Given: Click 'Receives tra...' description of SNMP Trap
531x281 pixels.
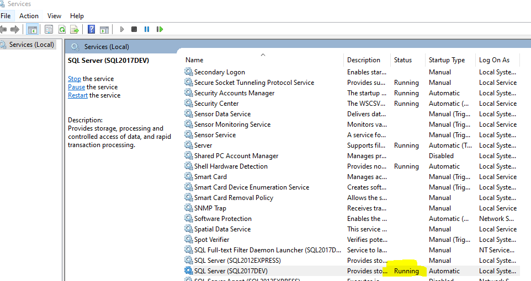Looking at the screenshot, I should point(367,208).
